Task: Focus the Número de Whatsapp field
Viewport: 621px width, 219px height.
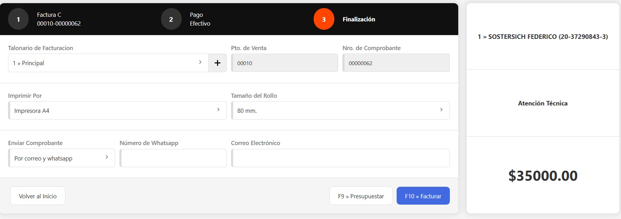Action: (173, 158)
